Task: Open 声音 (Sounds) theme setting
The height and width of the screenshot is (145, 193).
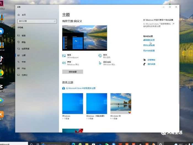Action: point(69,63)
